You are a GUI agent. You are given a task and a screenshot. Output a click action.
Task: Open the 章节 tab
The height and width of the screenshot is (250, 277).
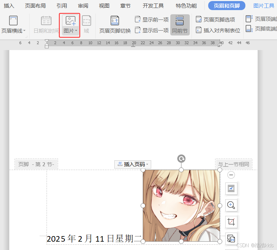[125, 6]
